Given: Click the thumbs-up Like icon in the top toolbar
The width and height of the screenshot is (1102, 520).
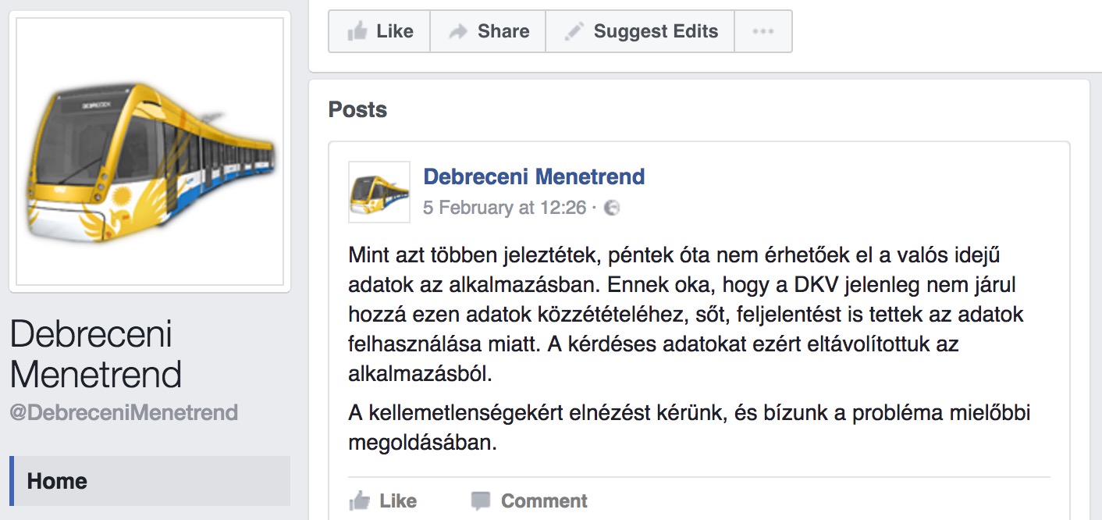Looking at the screenshot, I should (x=357, y=31).
